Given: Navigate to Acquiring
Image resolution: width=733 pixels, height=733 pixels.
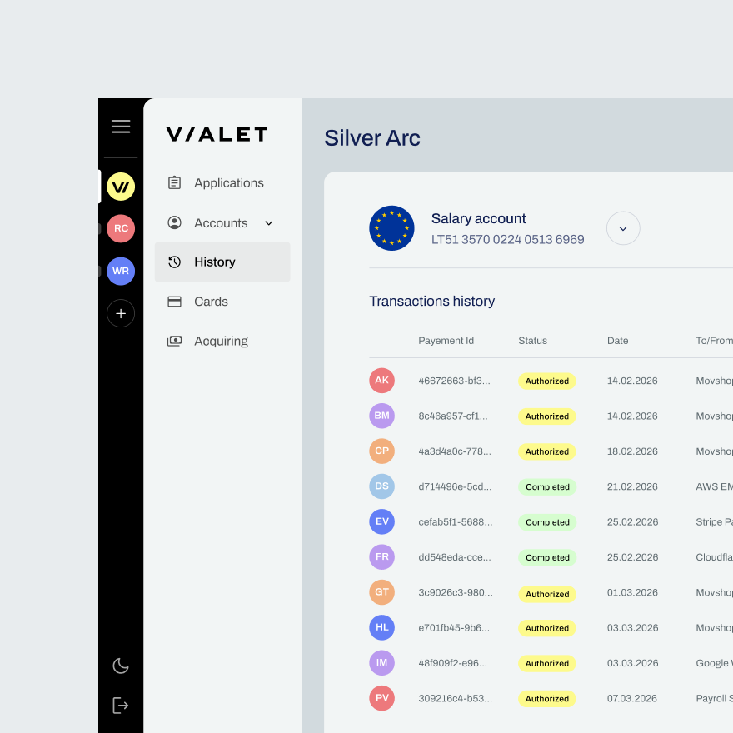Looking at the screenshot, I should pos(221,341).
